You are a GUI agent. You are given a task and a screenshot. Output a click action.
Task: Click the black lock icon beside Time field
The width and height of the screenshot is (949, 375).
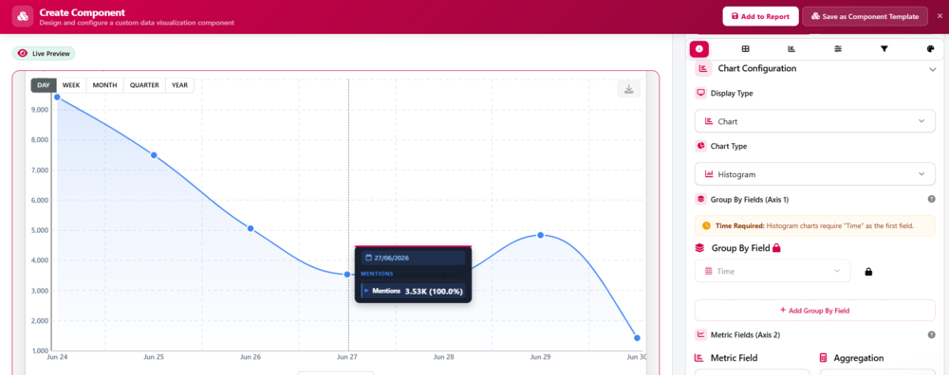click(868, 272)
